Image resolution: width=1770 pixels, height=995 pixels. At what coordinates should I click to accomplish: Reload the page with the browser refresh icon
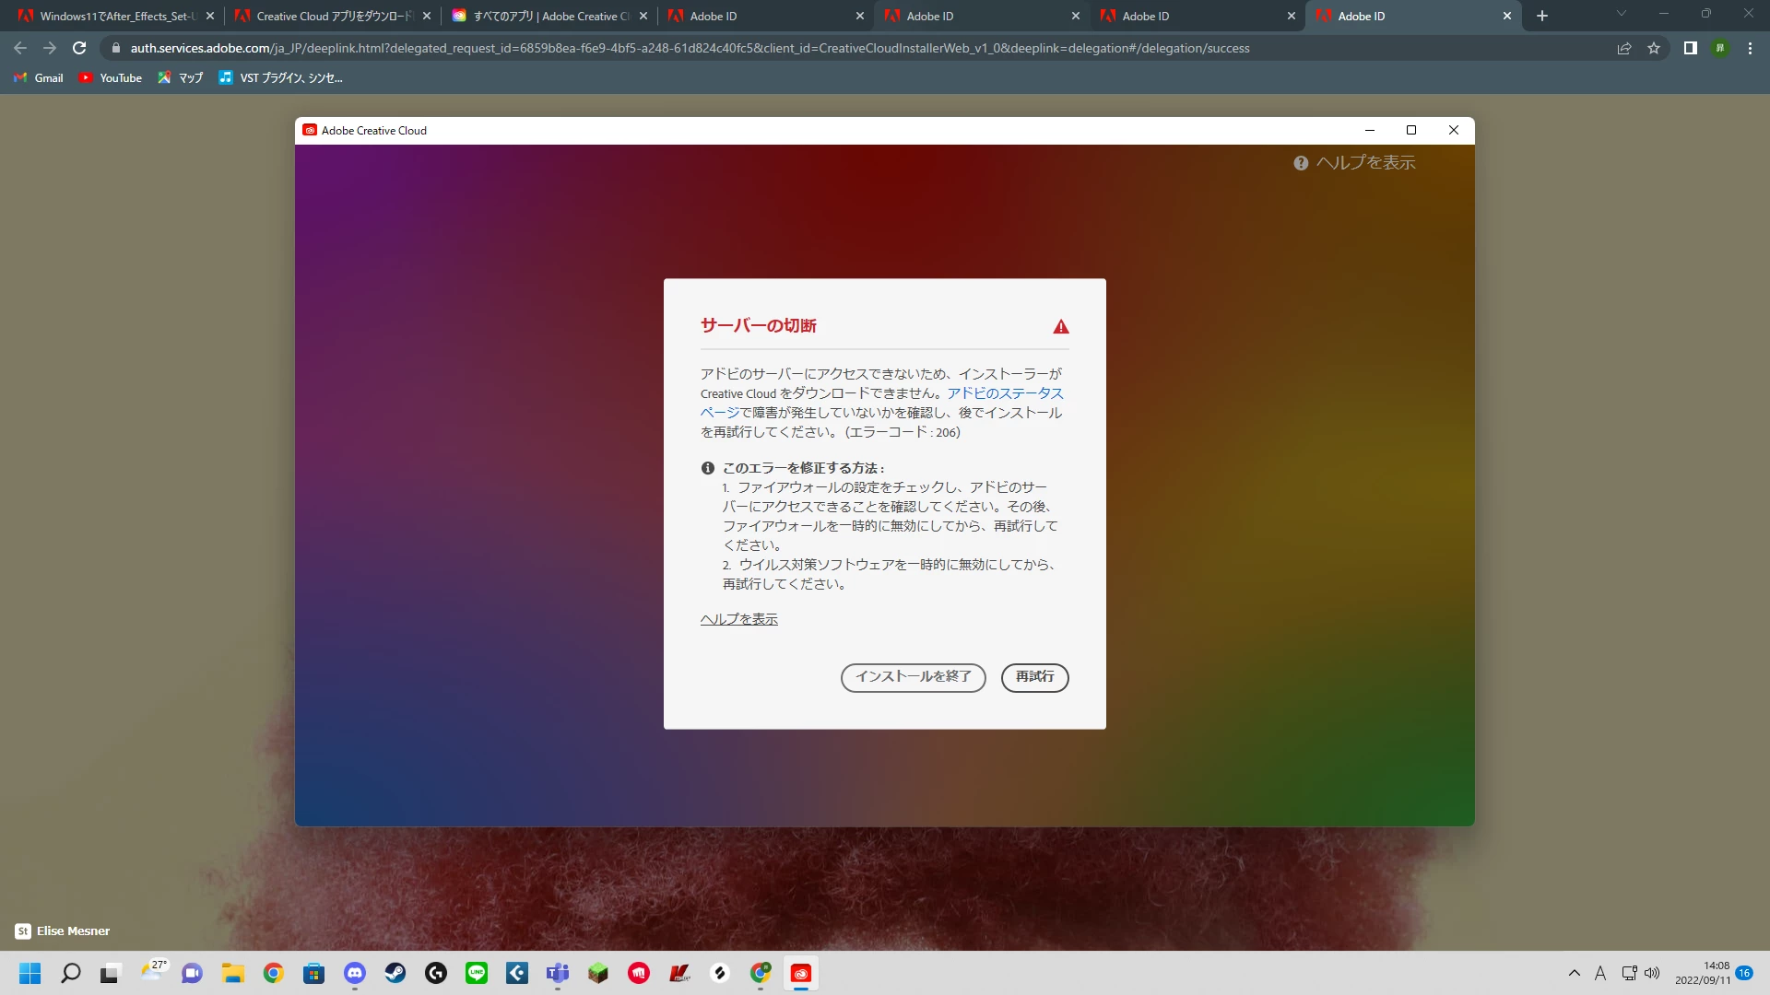pos(79,48)
